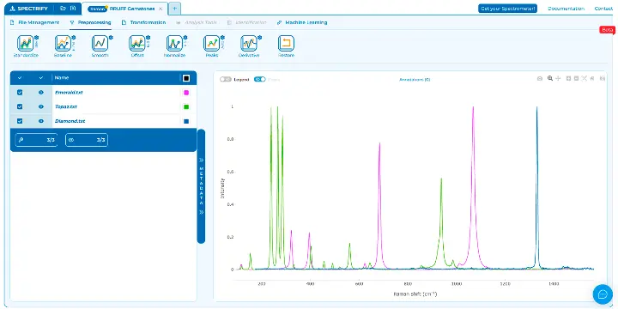The height and width of the screenshot is (309, 618).
Task: Select the Diamond.txt file name
Action: (70, 121)
